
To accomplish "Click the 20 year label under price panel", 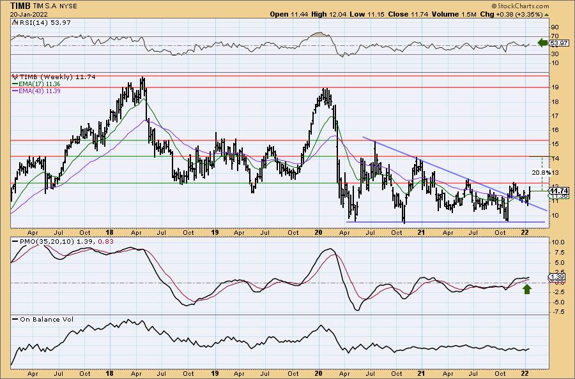I will click(318, 232).
